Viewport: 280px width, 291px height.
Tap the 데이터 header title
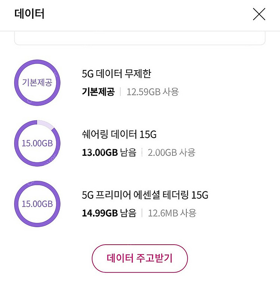coord(29,14)
